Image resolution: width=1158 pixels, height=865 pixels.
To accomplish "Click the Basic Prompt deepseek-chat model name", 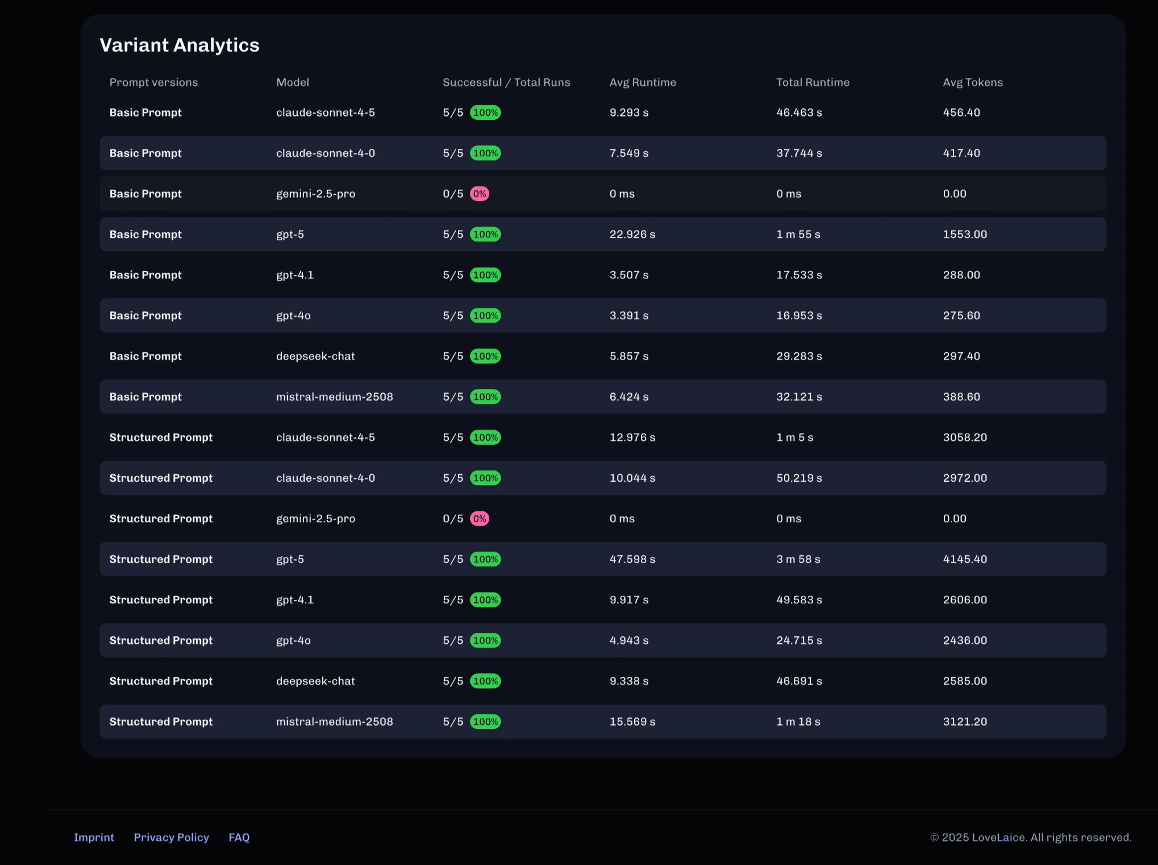I will (315, 356).
